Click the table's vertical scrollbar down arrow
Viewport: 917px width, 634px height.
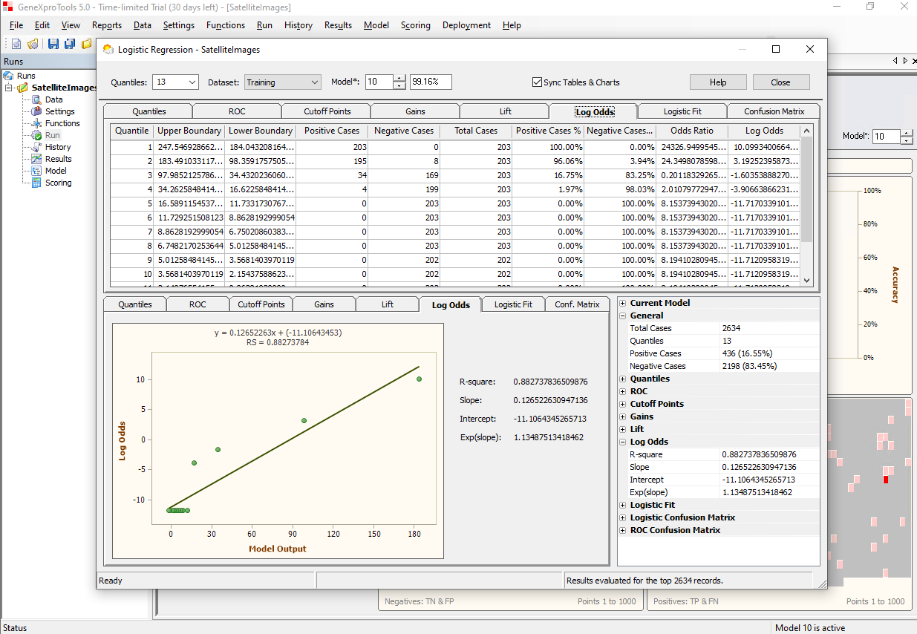coord(807,280)
